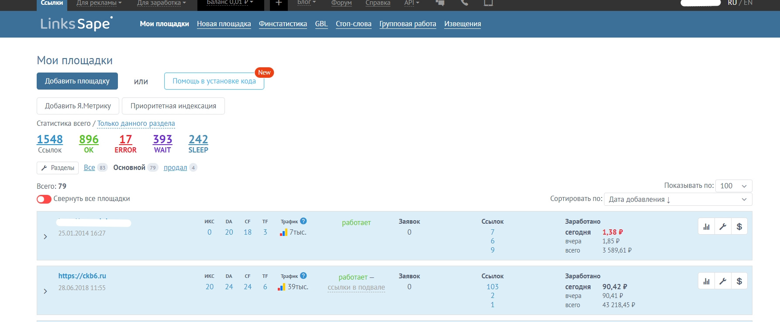Select the 'Ссылки' top tab
The image size is (780, 322).
tap(52, 3)
